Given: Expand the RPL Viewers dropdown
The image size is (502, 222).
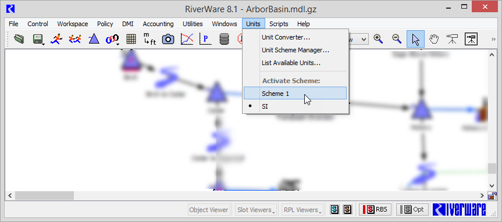Looking at the screenshot, I should [x=302, y=210].
